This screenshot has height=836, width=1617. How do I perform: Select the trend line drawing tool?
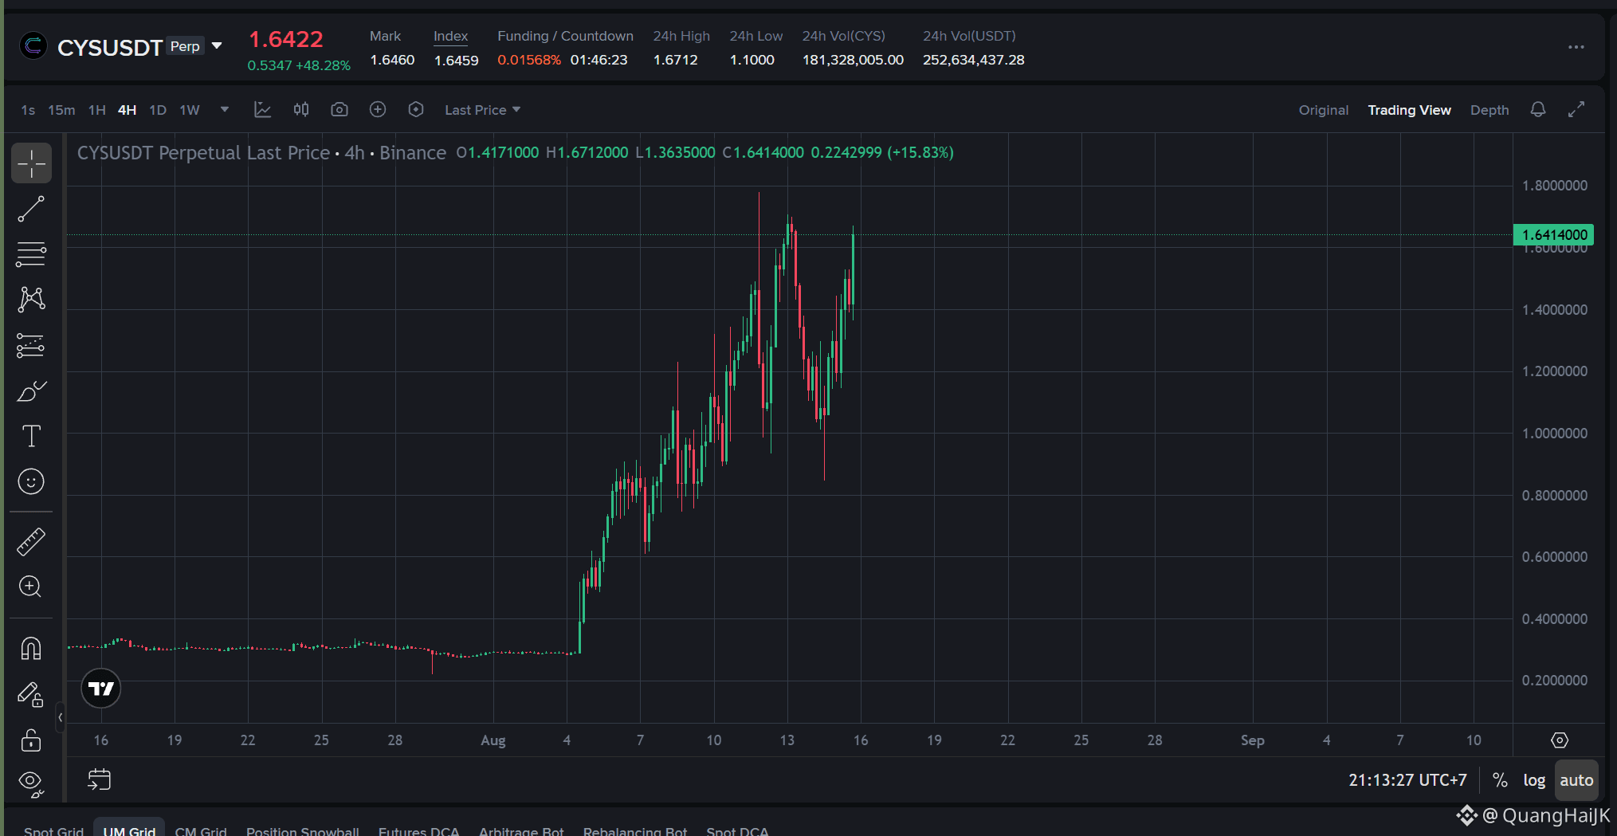tap(31, 209)
